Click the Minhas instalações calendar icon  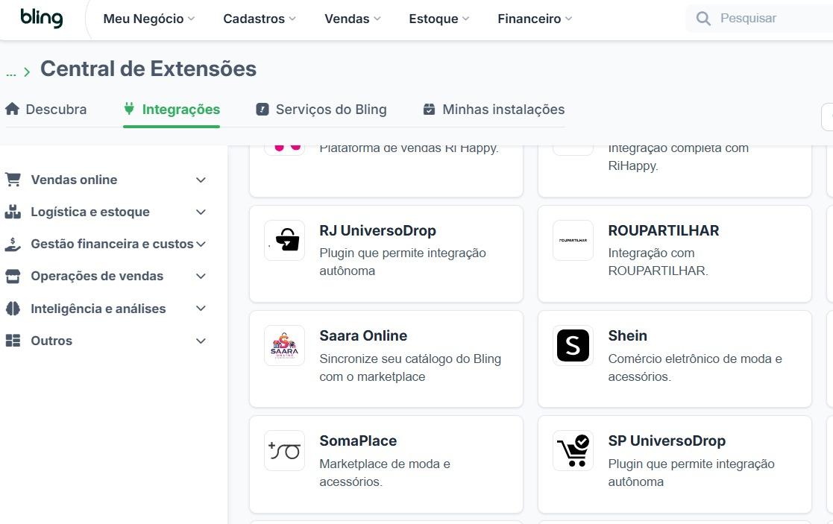pos(430,110)
